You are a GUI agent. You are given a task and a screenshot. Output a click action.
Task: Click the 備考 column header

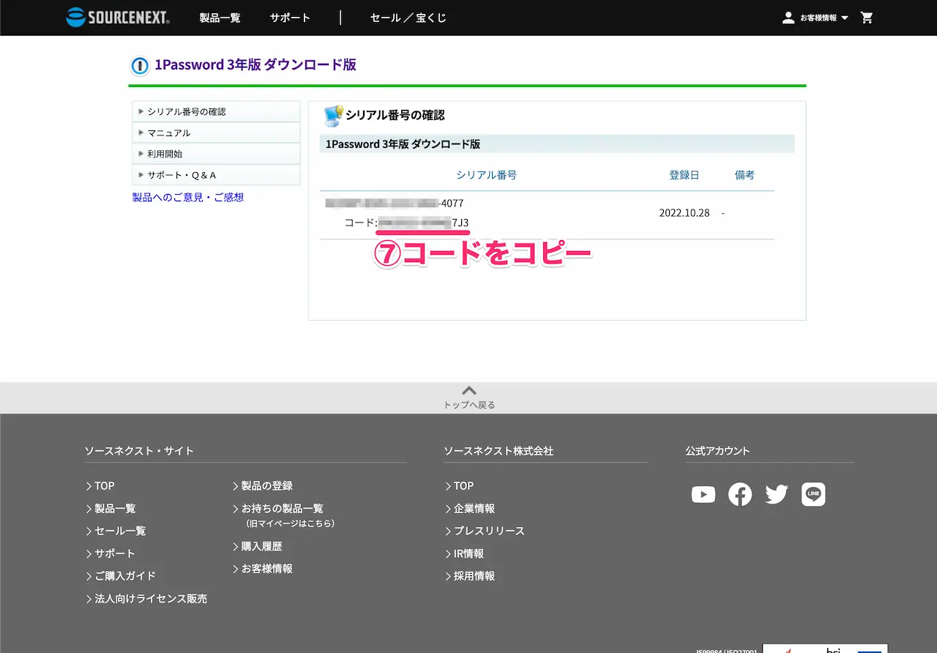[x=744, y=175]
